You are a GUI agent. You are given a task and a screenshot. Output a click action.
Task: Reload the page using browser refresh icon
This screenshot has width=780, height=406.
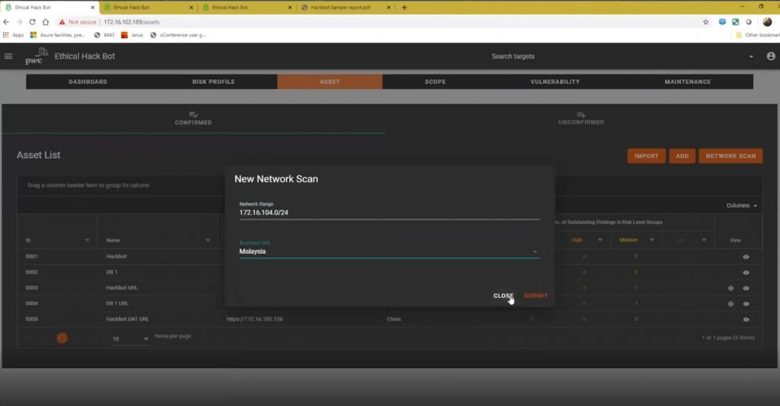pos(32,22)
